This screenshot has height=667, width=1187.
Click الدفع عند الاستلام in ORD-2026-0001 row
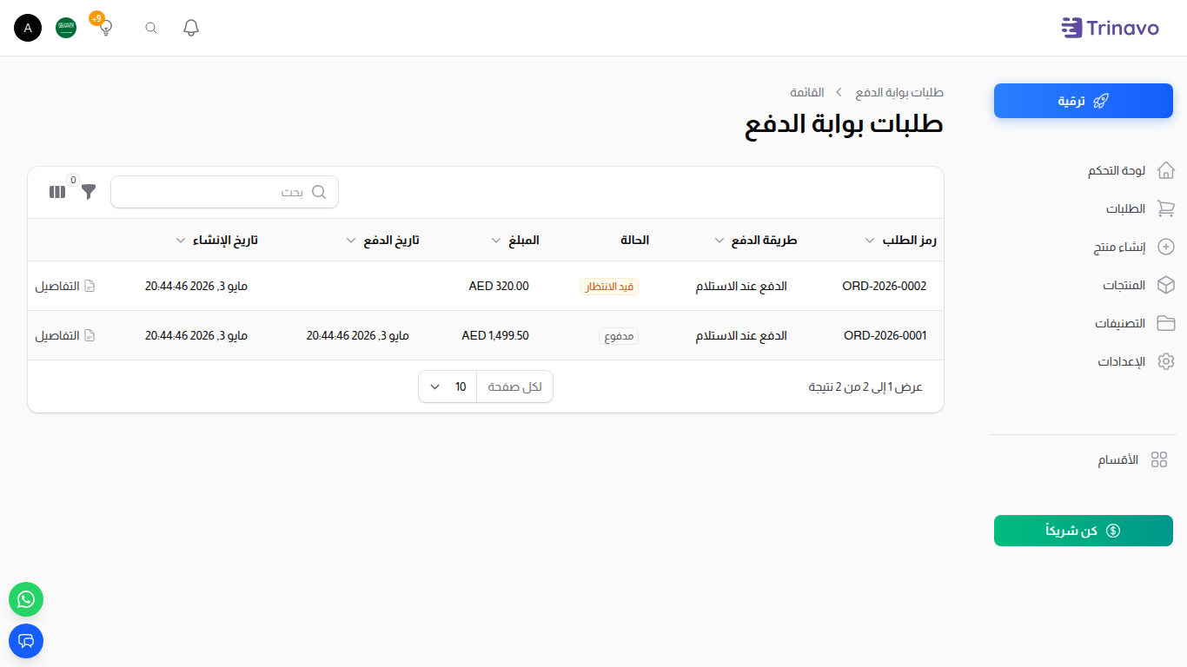point(741,335)
